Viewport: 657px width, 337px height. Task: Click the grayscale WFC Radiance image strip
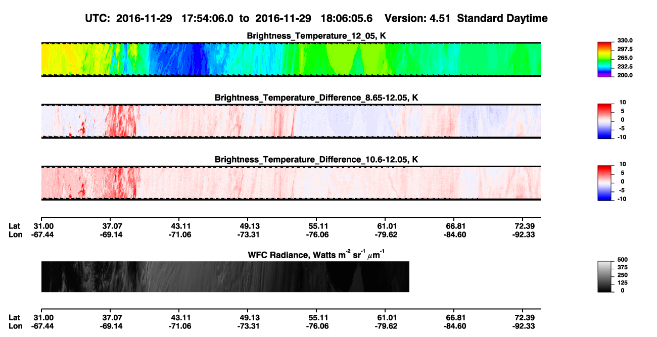[x=225, y=277]
